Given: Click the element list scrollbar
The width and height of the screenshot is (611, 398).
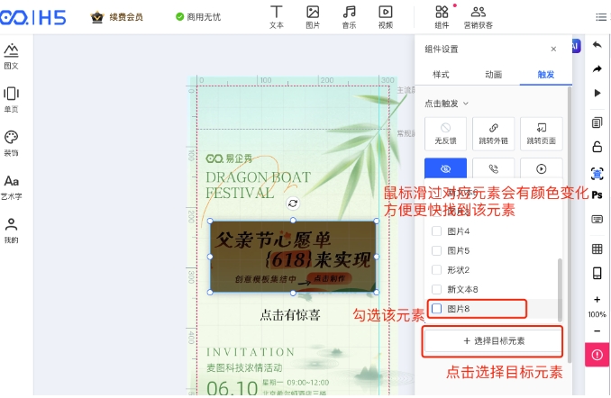Looking at the screenshot, I should pos(560,289).
